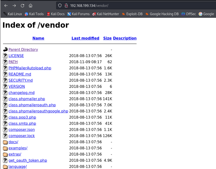Open the Google Hacking DB bookmark

pyautogui.click(x=162, y=14)
